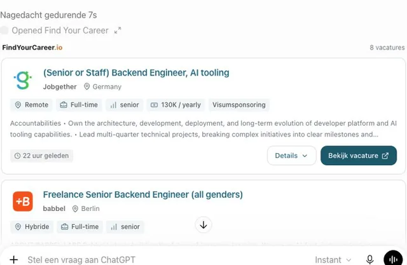Expand the Find Your Career widget fullscreen icon
407x265 pixels.
pyautogui.click(x=118, y=31)
